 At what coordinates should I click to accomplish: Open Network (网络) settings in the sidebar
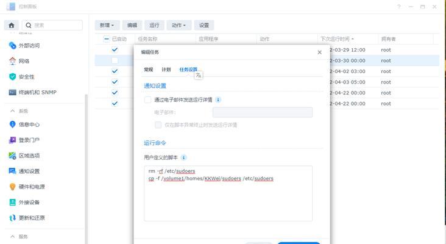19,61
